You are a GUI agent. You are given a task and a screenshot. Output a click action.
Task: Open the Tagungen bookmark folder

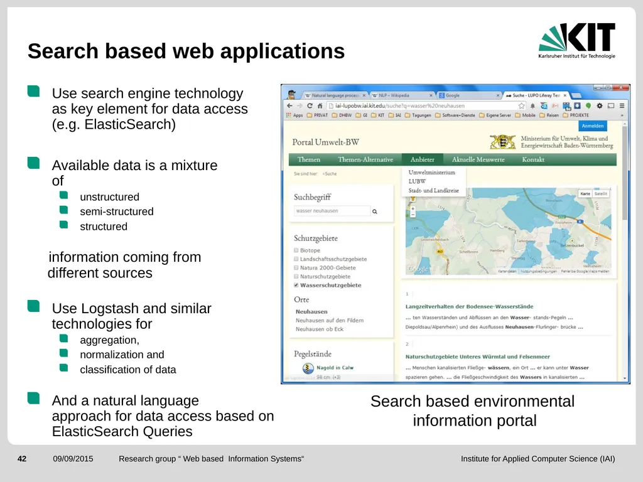tap(418, 115)
